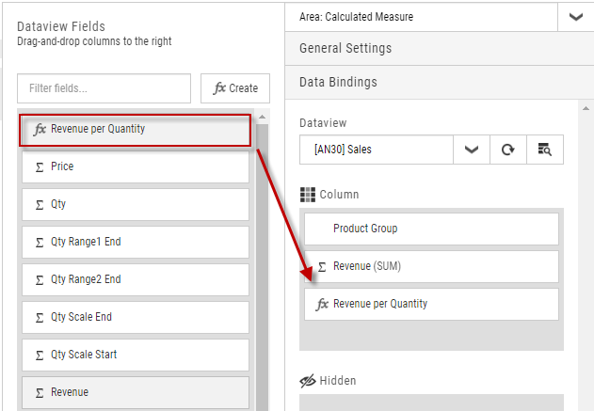Click the fx icon of Revenue per Quantity field
The image size is (594, 411).
tap(40, 130)
